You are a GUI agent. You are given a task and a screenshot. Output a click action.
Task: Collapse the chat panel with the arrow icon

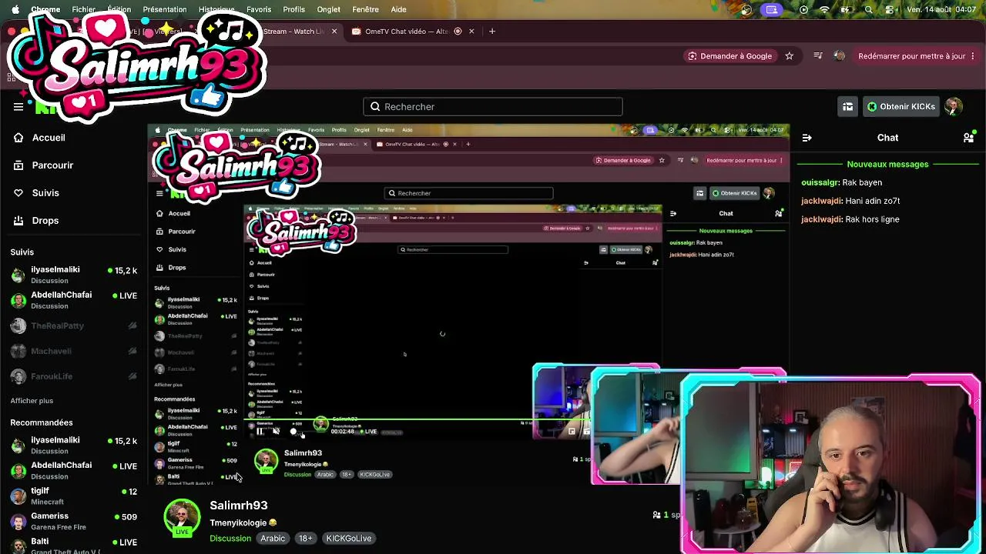(807, 138)
